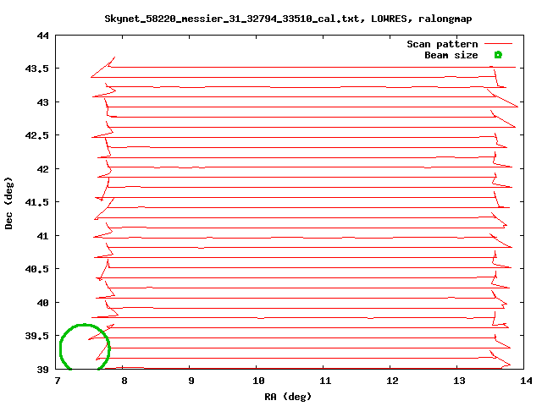Click the x-axis tick label 9
This screenshot has width=542, height=406.
[191, 381]
